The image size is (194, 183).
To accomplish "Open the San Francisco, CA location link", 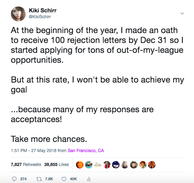I will pyautogui.click(x=86, y=151).
